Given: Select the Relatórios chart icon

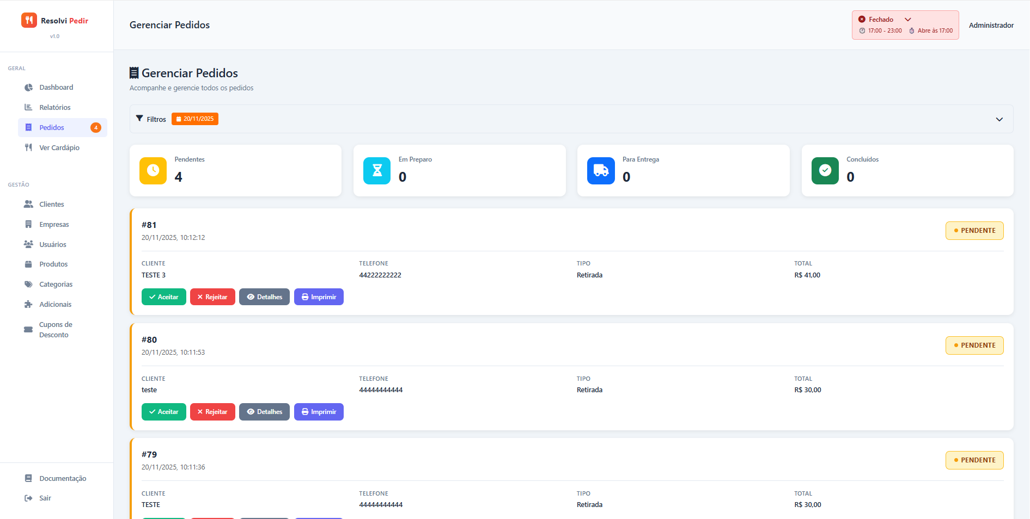Looking at the screenshot, I should [28, 107].
